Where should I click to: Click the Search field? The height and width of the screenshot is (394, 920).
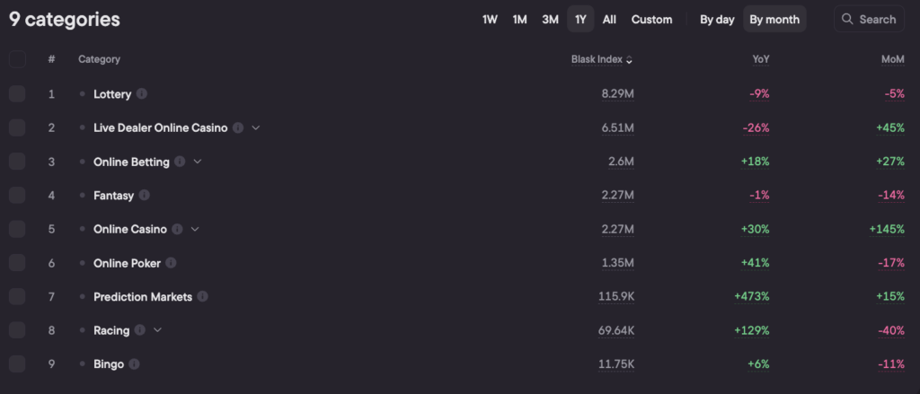868,19
